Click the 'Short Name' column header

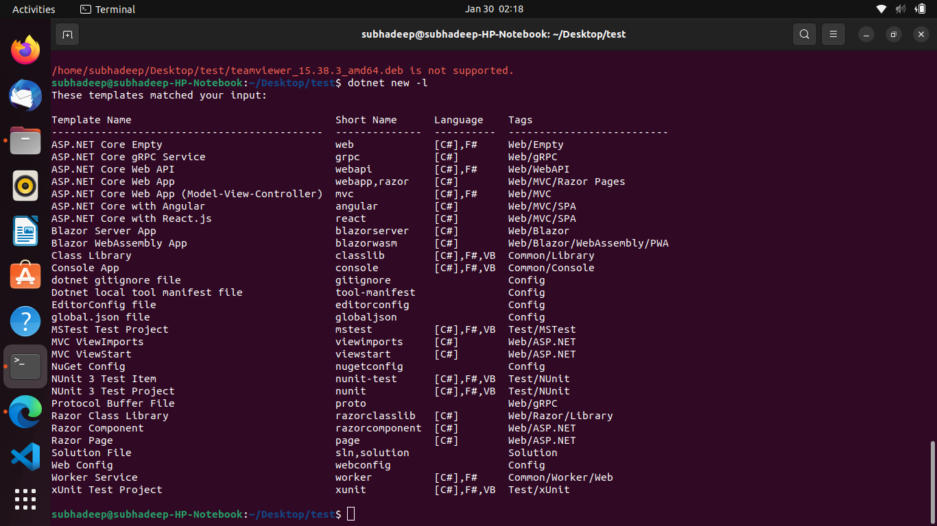(x=366, y=120)
